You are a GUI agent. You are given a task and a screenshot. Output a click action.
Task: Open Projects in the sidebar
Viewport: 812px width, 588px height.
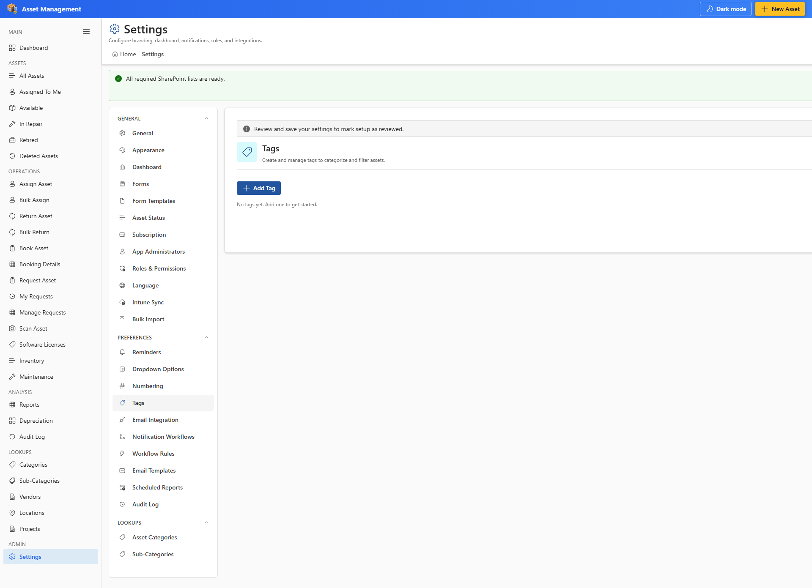(x=51, y=529)
